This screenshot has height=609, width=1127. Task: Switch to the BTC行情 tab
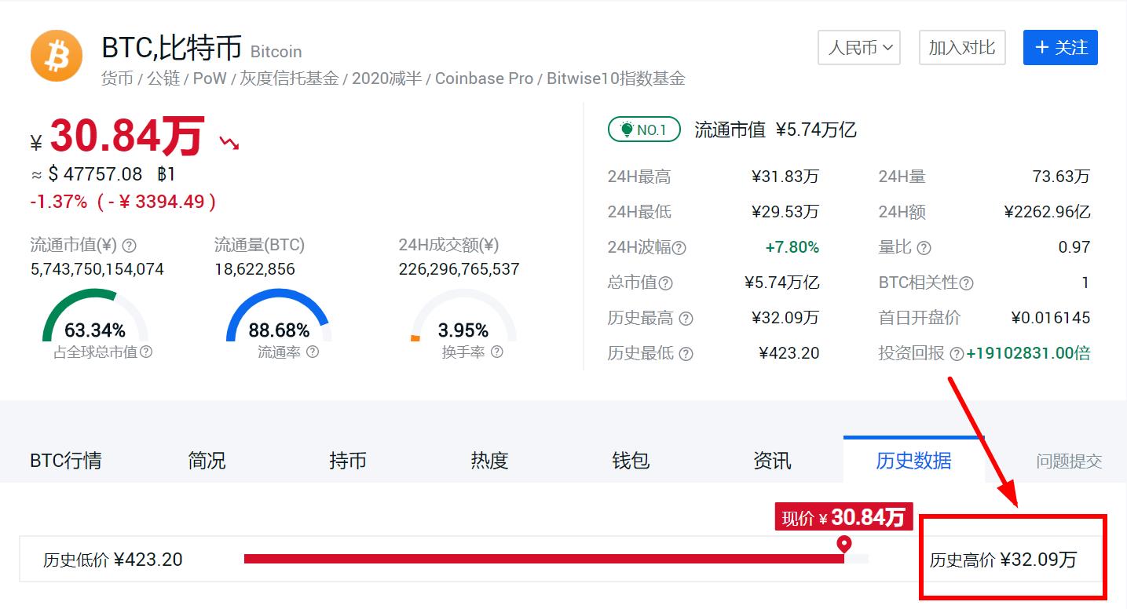66,461
